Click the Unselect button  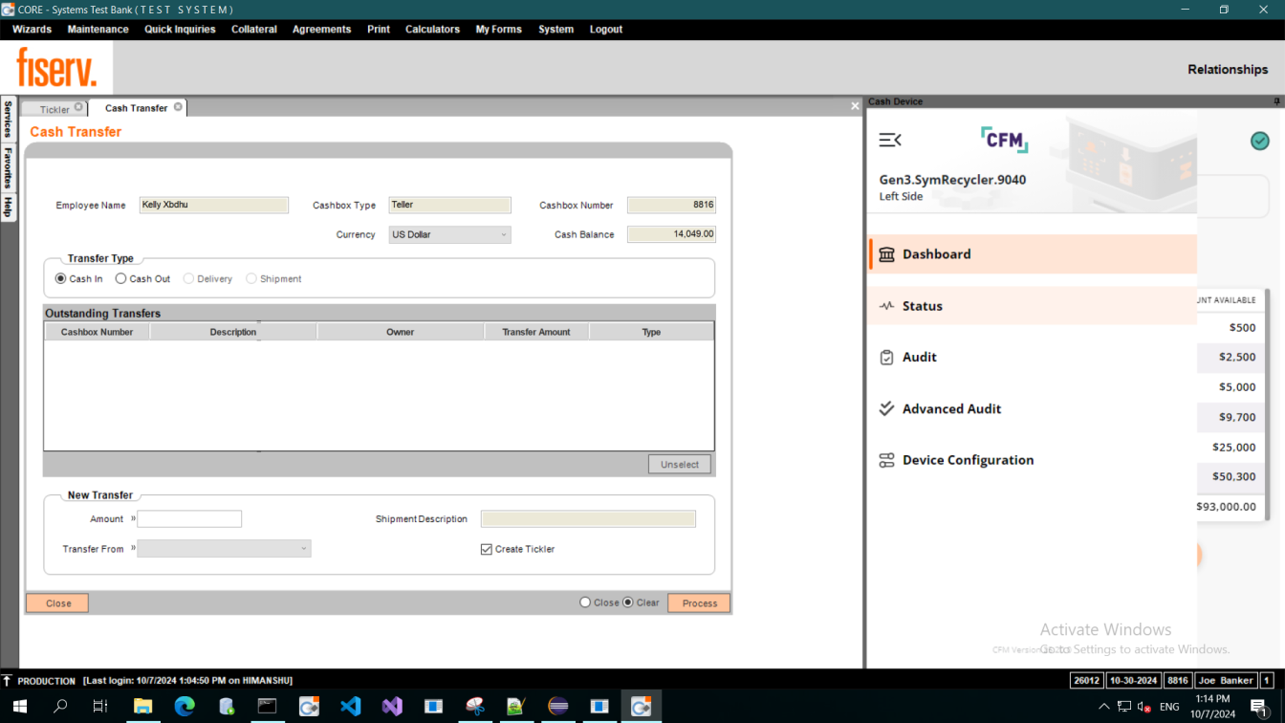point(679,465)
